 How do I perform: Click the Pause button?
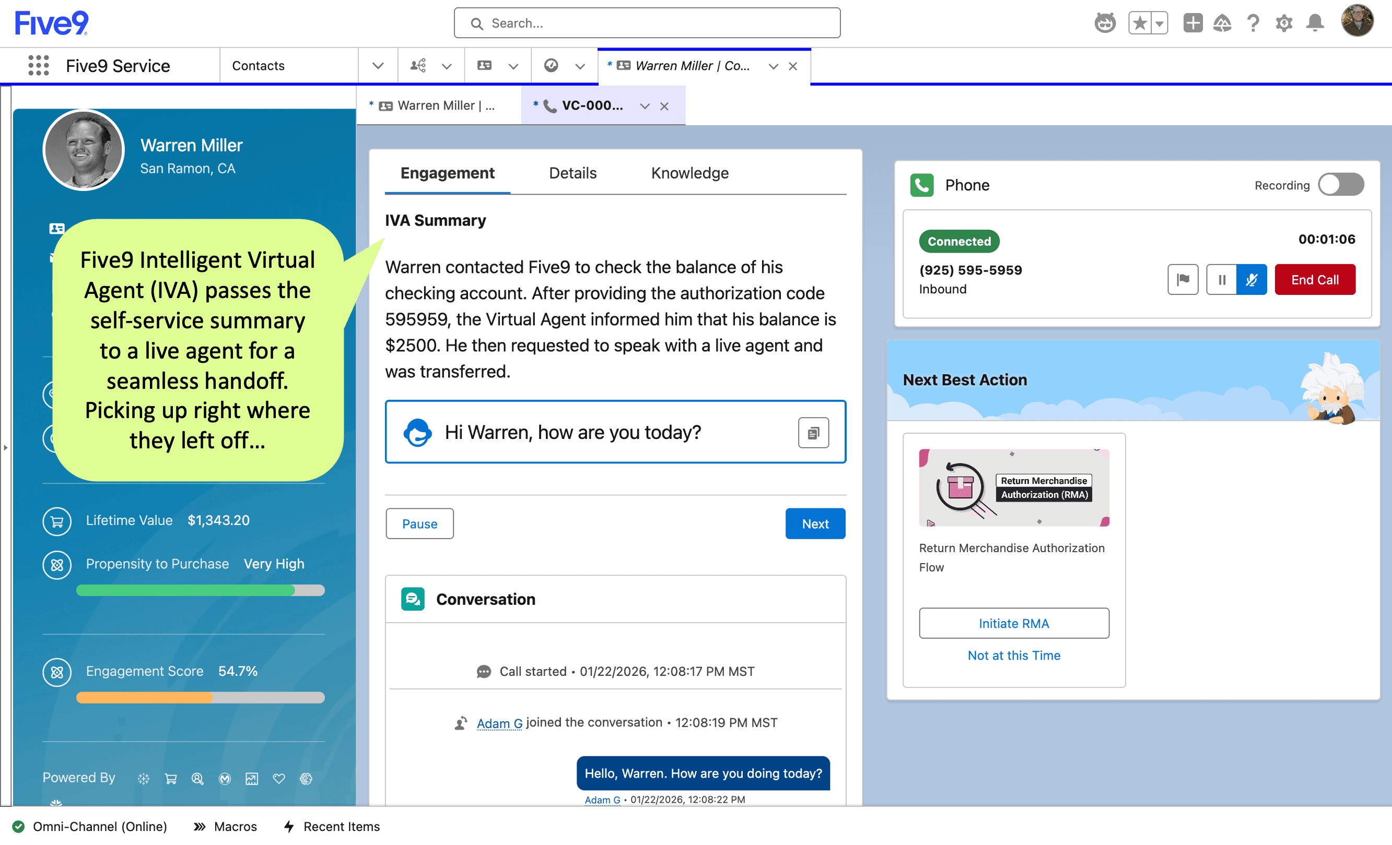point(419,523)
